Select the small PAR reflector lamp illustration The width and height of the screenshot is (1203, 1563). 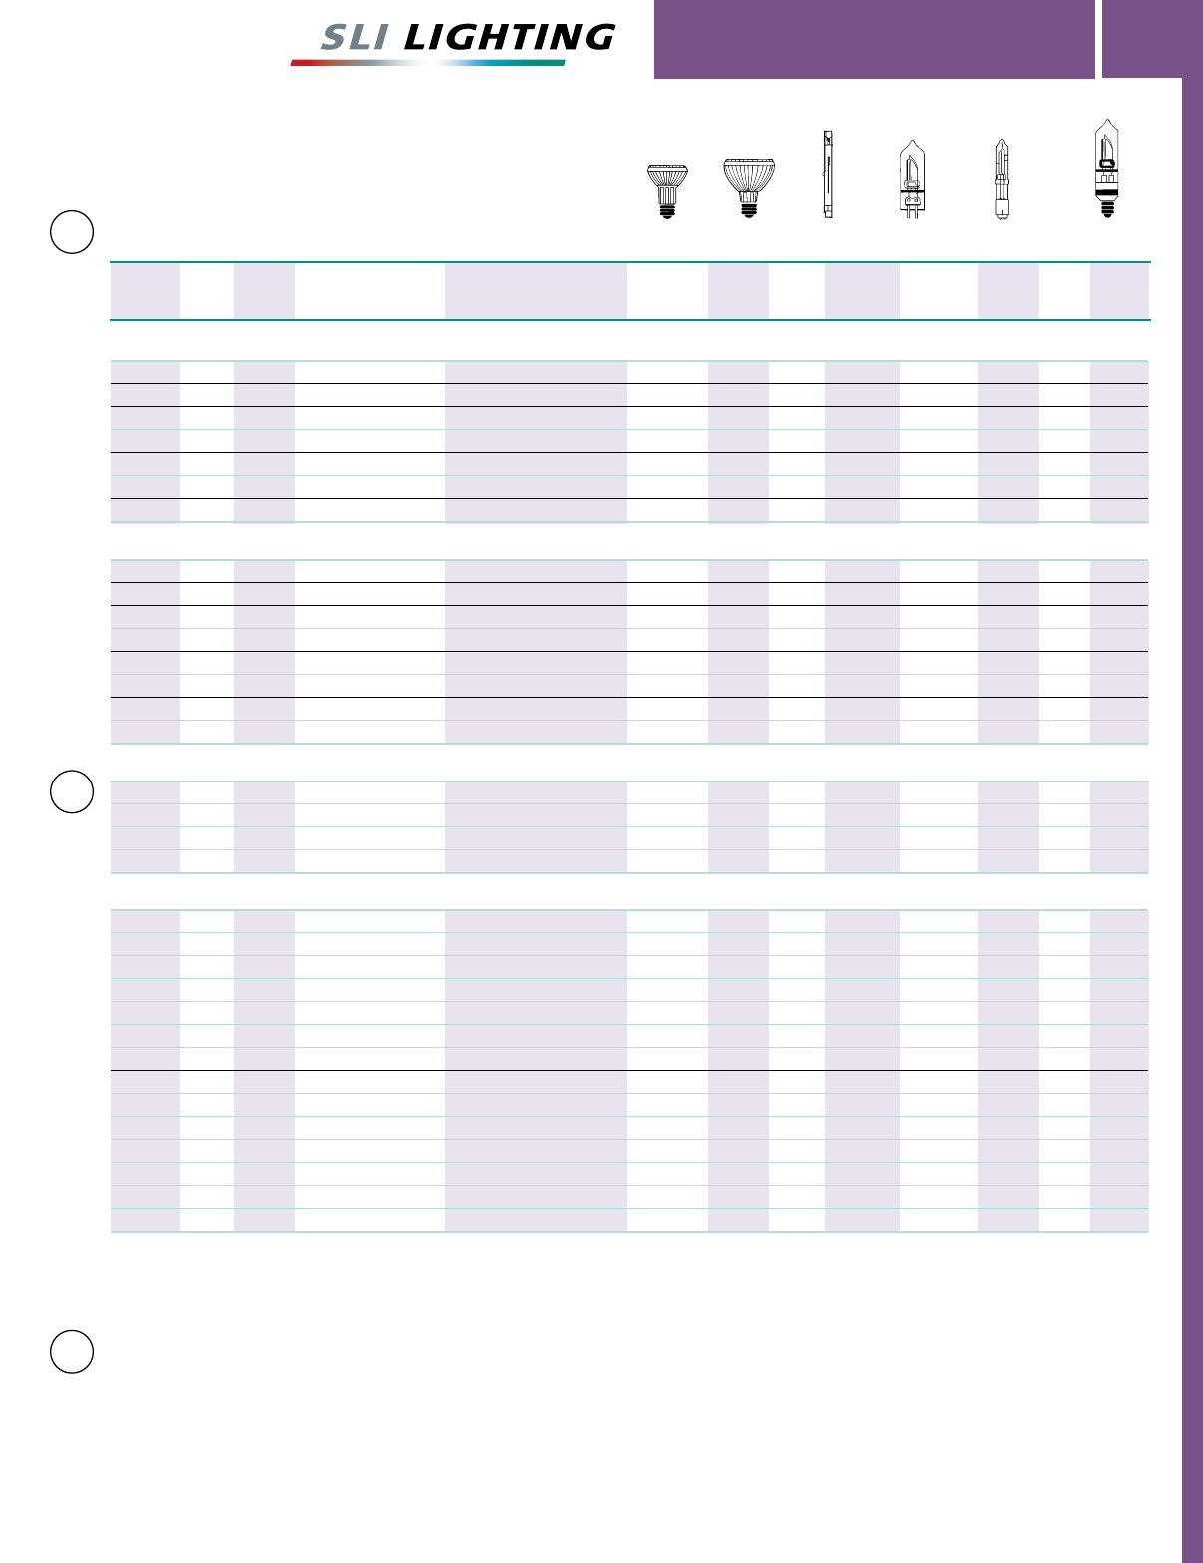point(667,191)
